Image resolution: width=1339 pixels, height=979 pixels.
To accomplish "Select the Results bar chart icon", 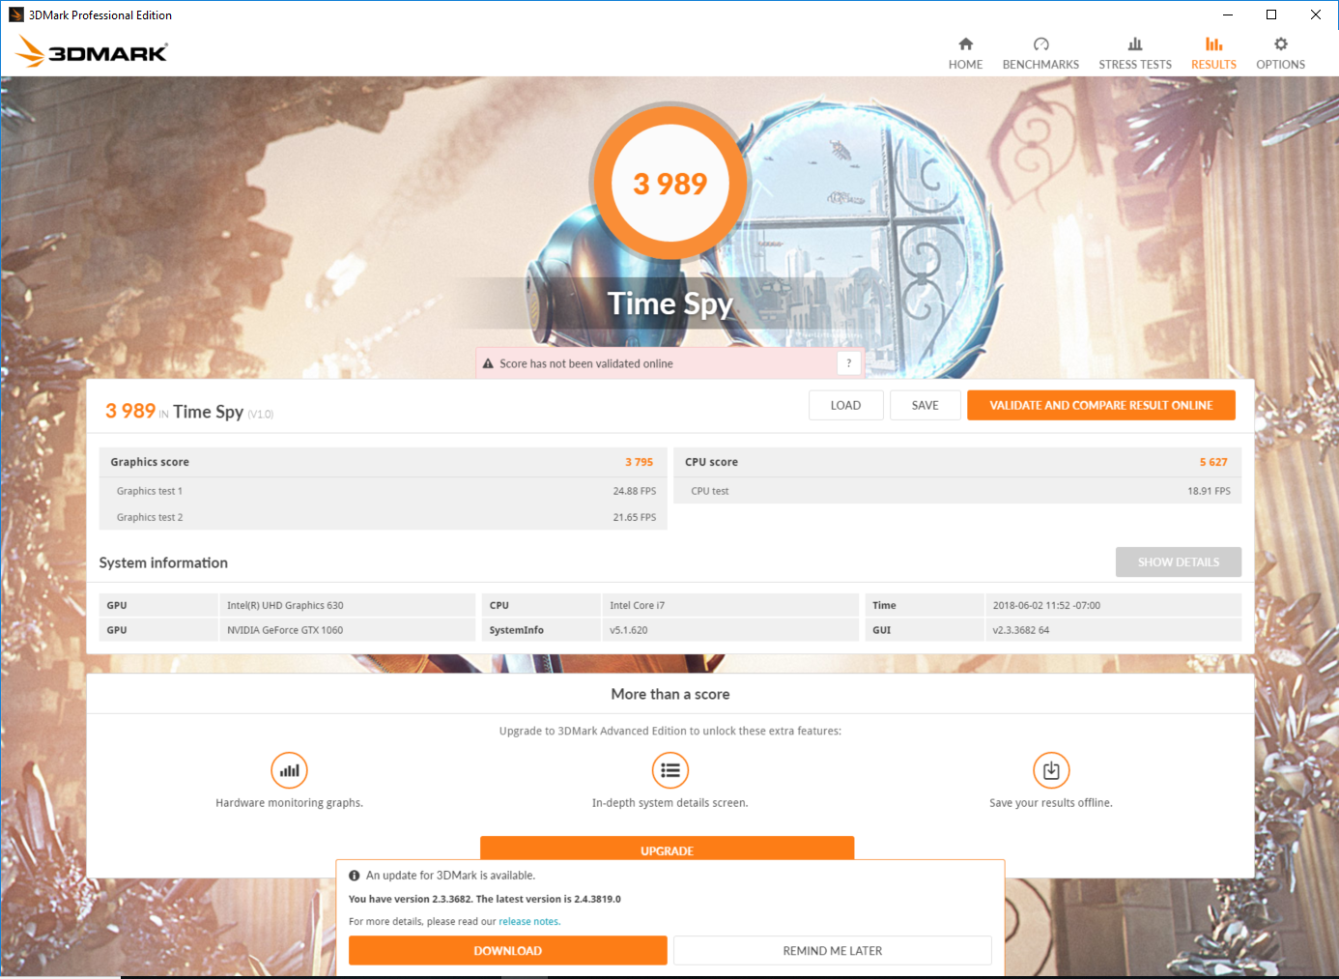I will 1213,44.
